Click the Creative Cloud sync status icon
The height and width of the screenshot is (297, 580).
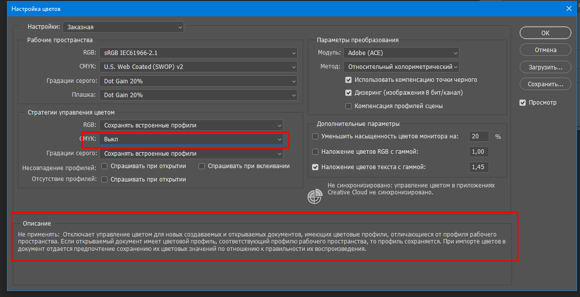315,196
